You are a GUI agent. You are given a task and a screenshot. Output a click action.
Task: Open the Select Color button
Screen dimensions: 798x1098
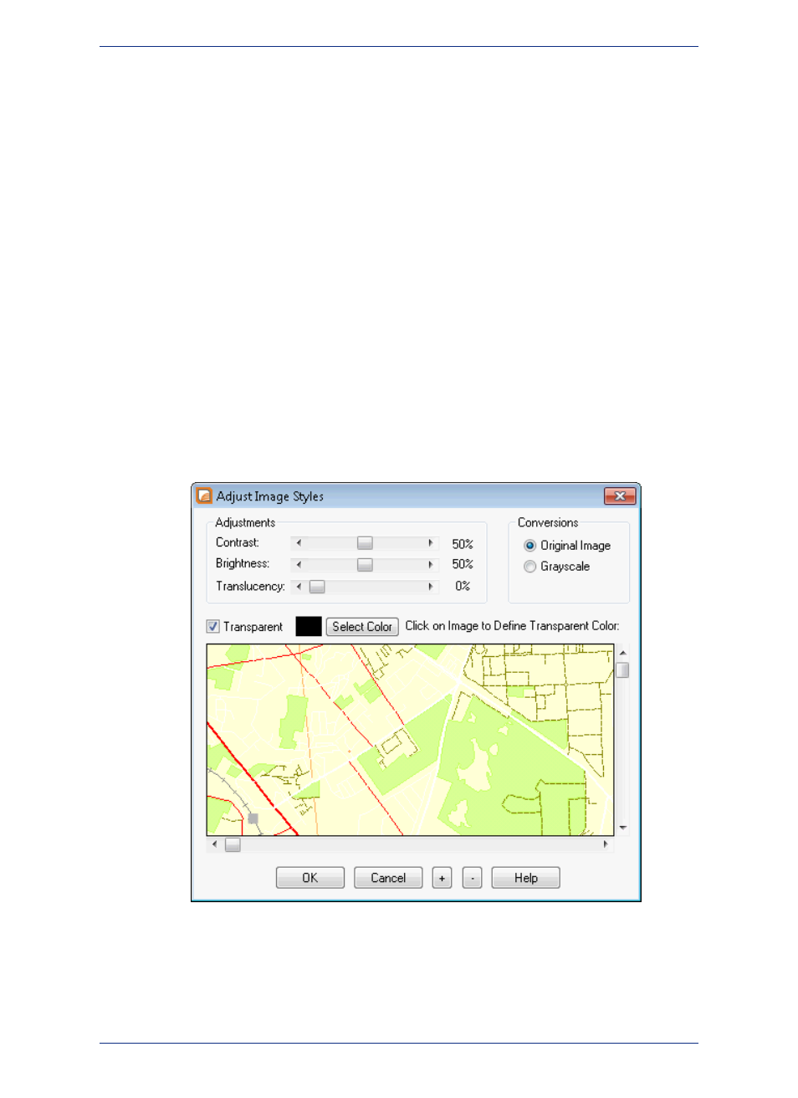(x=362, y=627)
